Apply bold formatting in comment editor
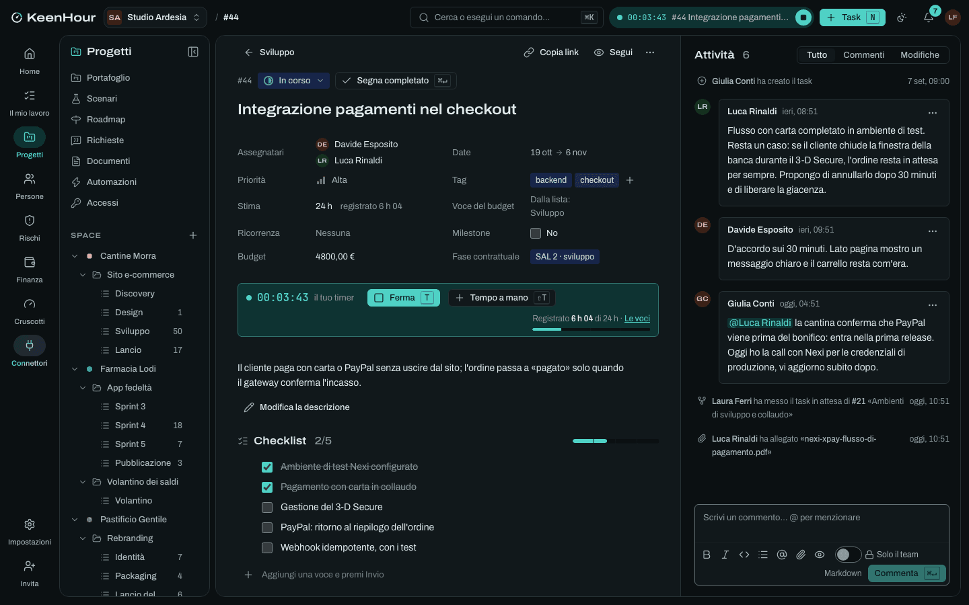Image resolution: width=969 pixels, height=605 pixels. 707,555
